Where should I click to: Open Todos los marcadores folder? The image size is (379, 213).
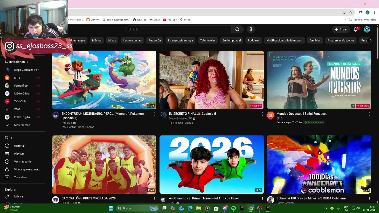click(362, 20)
